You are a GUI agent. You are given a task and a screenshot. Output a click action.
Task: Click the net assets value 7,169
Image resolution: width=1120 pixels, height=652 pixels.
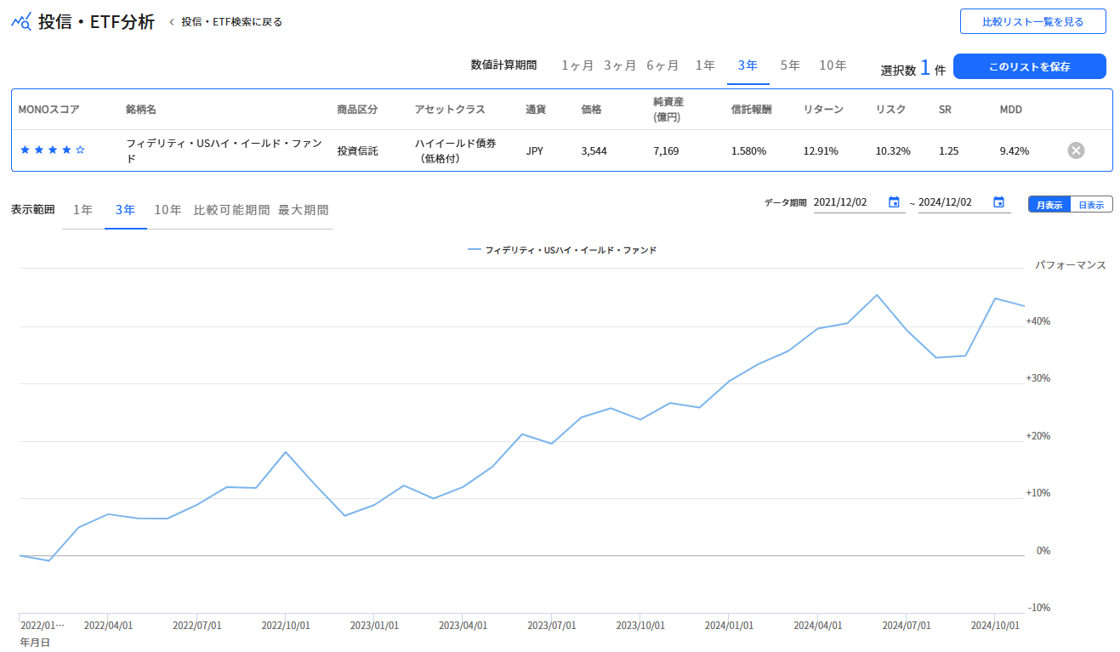666,151
